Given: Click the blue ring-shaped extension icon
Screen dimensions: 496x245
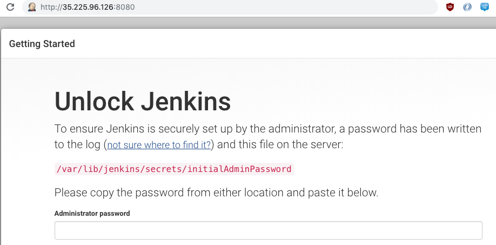Looking at the screenshot, I should coord(467,7).
